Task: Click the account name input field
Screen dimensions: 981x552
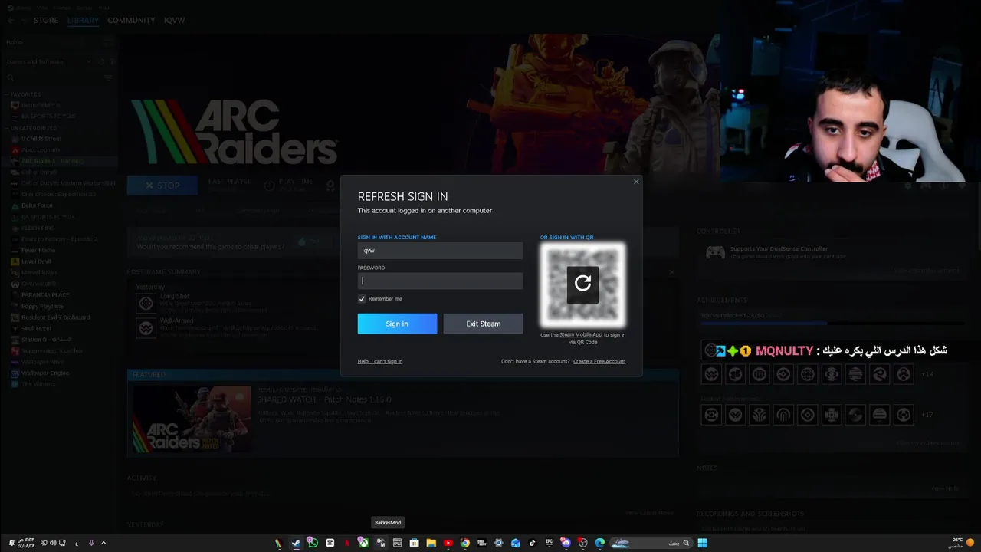Action: click(440, 251)
